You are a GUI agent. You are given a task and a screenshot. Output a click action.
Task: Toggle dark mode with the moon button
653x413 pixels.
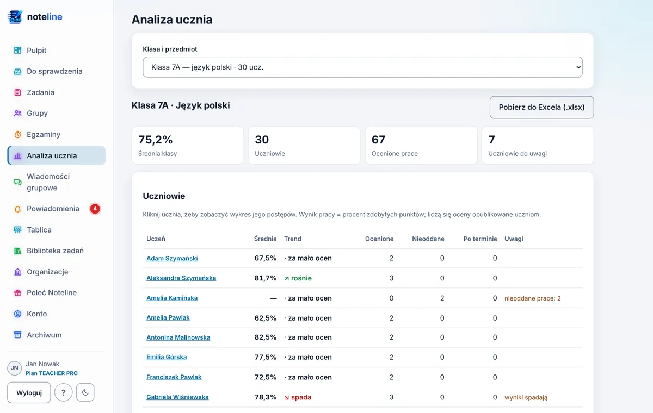85,392
